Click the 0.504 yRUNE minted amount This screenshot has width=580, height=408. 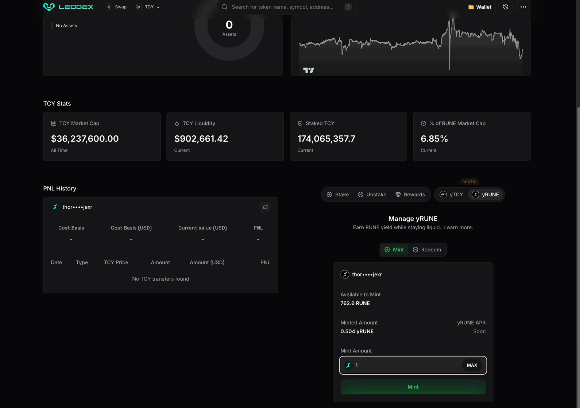click(357, 331)
